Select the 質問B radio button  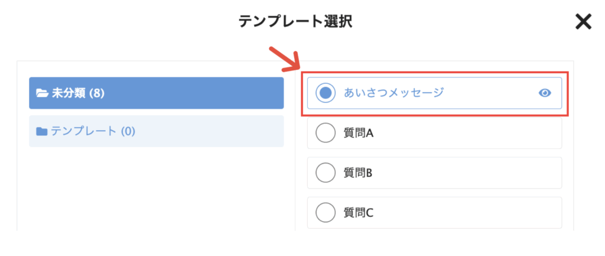326,173
